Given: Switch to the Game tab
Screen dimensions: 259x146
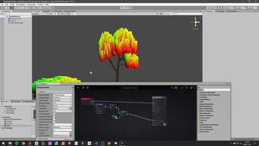Looking at the screenshot, I should click(47, 11).
